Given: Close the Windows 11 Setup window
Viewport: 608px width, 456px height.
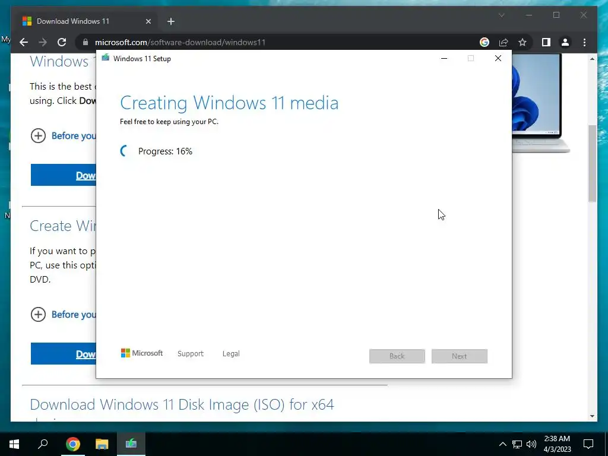Looking at the screenshot, I should 498,58.
